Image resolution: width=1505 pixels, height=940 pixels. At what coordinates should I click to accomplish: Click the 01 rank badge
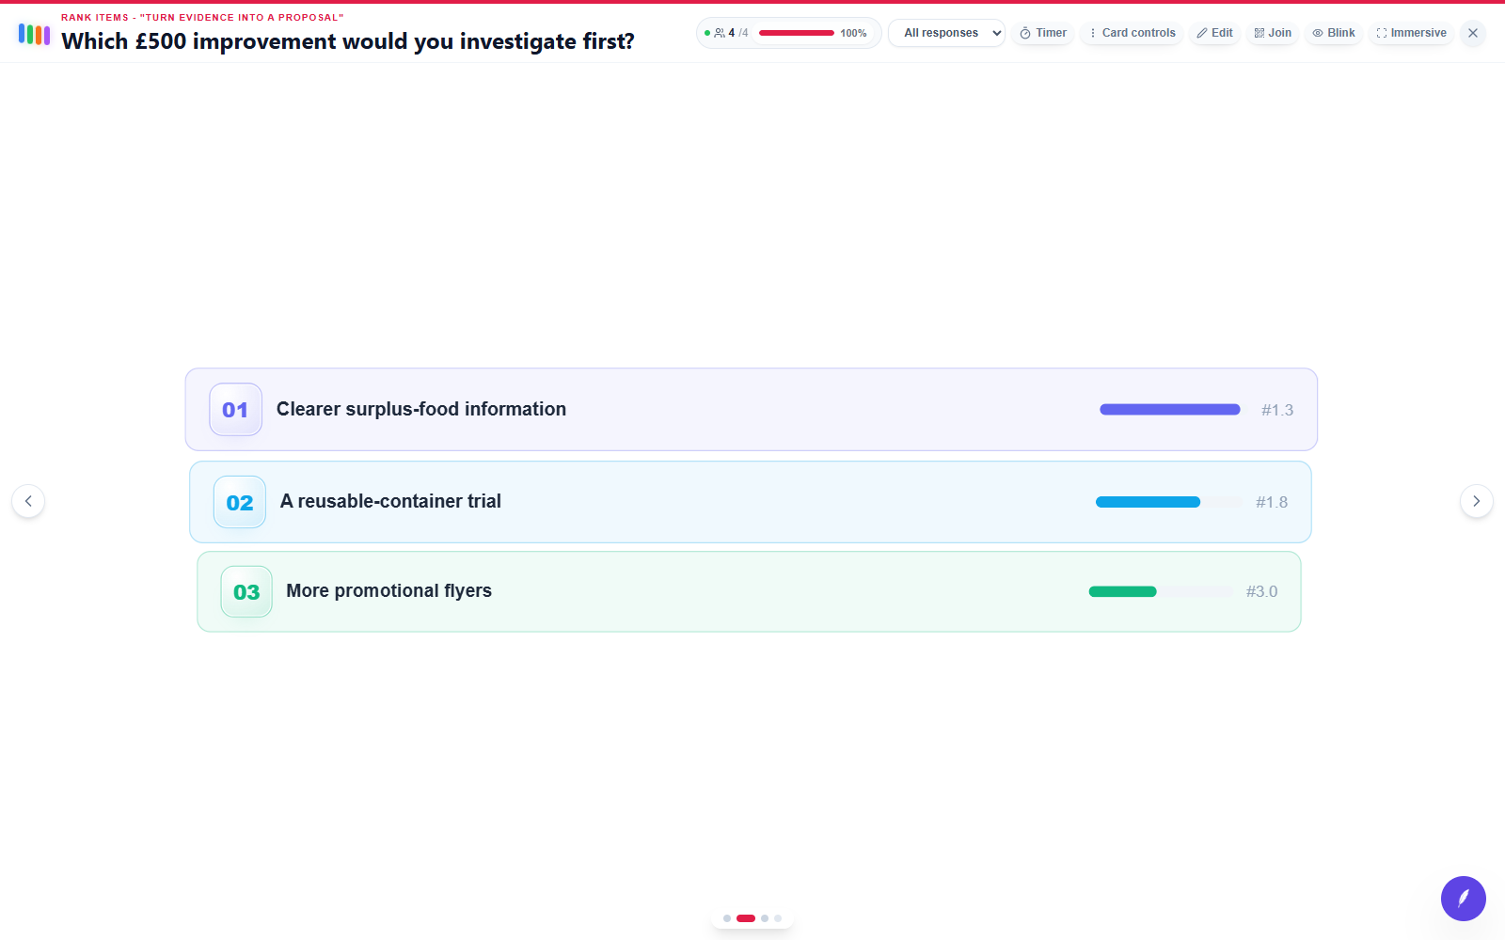235,410
